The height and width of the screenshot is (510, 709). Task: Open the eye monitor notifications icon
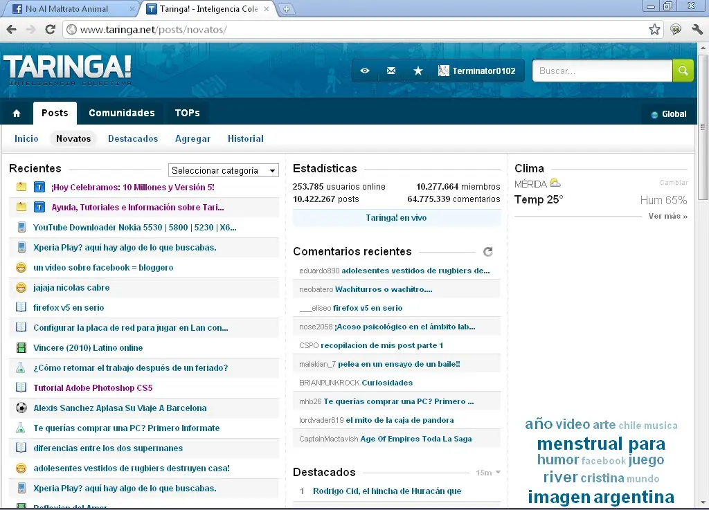pos(365,71)
